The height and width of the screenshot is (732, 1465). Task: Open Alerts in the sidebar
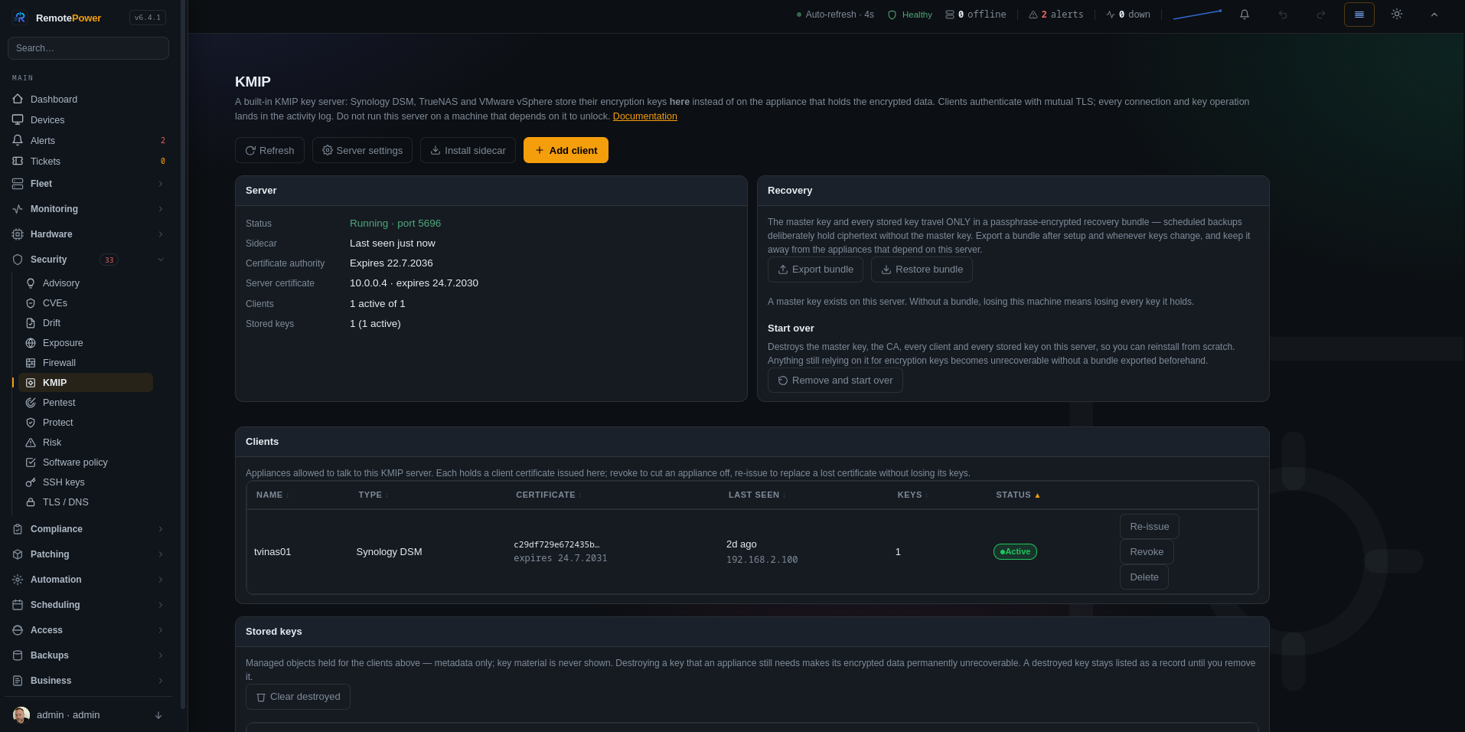[88, 141]
